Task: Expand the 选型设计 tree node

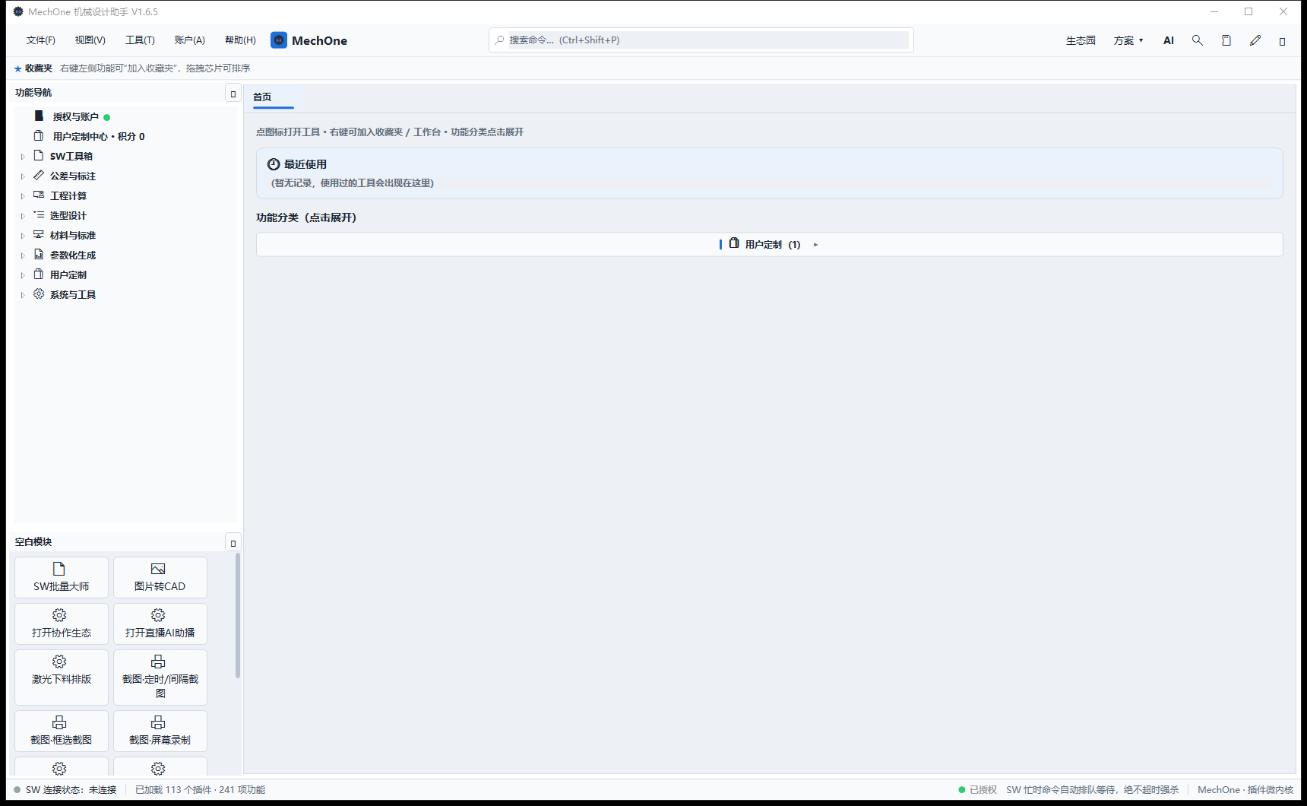Action: 23,216
